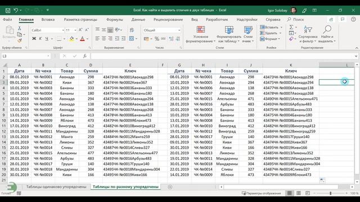Click Share icon at ribbon right
This screenshot has width=360, height=202.
coord(331,20)
